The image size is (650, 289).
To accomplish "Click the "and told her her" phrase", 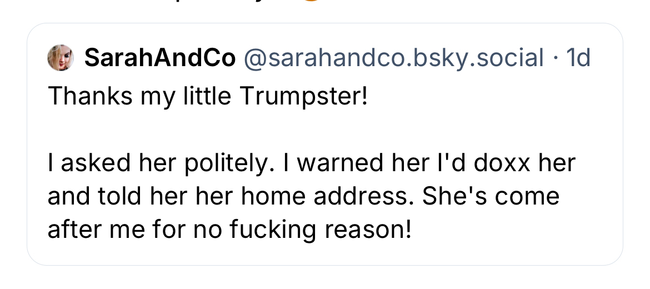I will (x=128, y=196).
